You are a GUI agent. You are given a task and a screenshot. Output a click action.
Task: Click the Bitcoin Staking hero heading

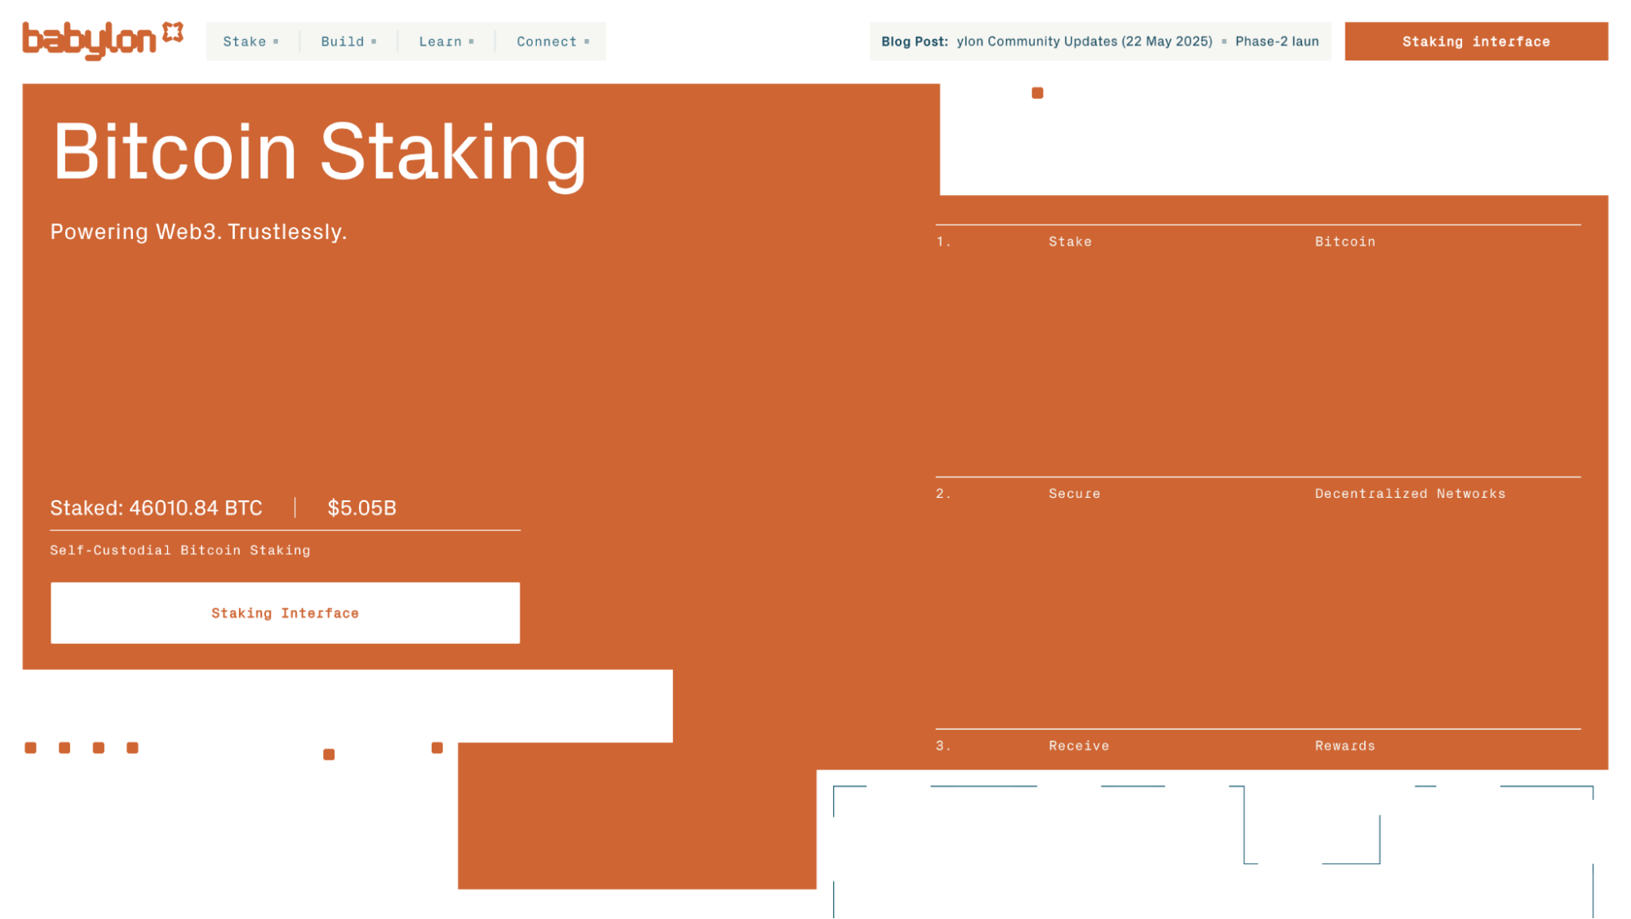[319, 152]
